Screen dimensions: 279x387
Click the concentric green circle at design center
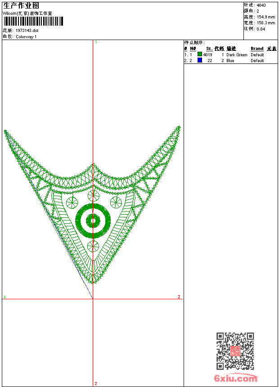click(x=93, y=220)
